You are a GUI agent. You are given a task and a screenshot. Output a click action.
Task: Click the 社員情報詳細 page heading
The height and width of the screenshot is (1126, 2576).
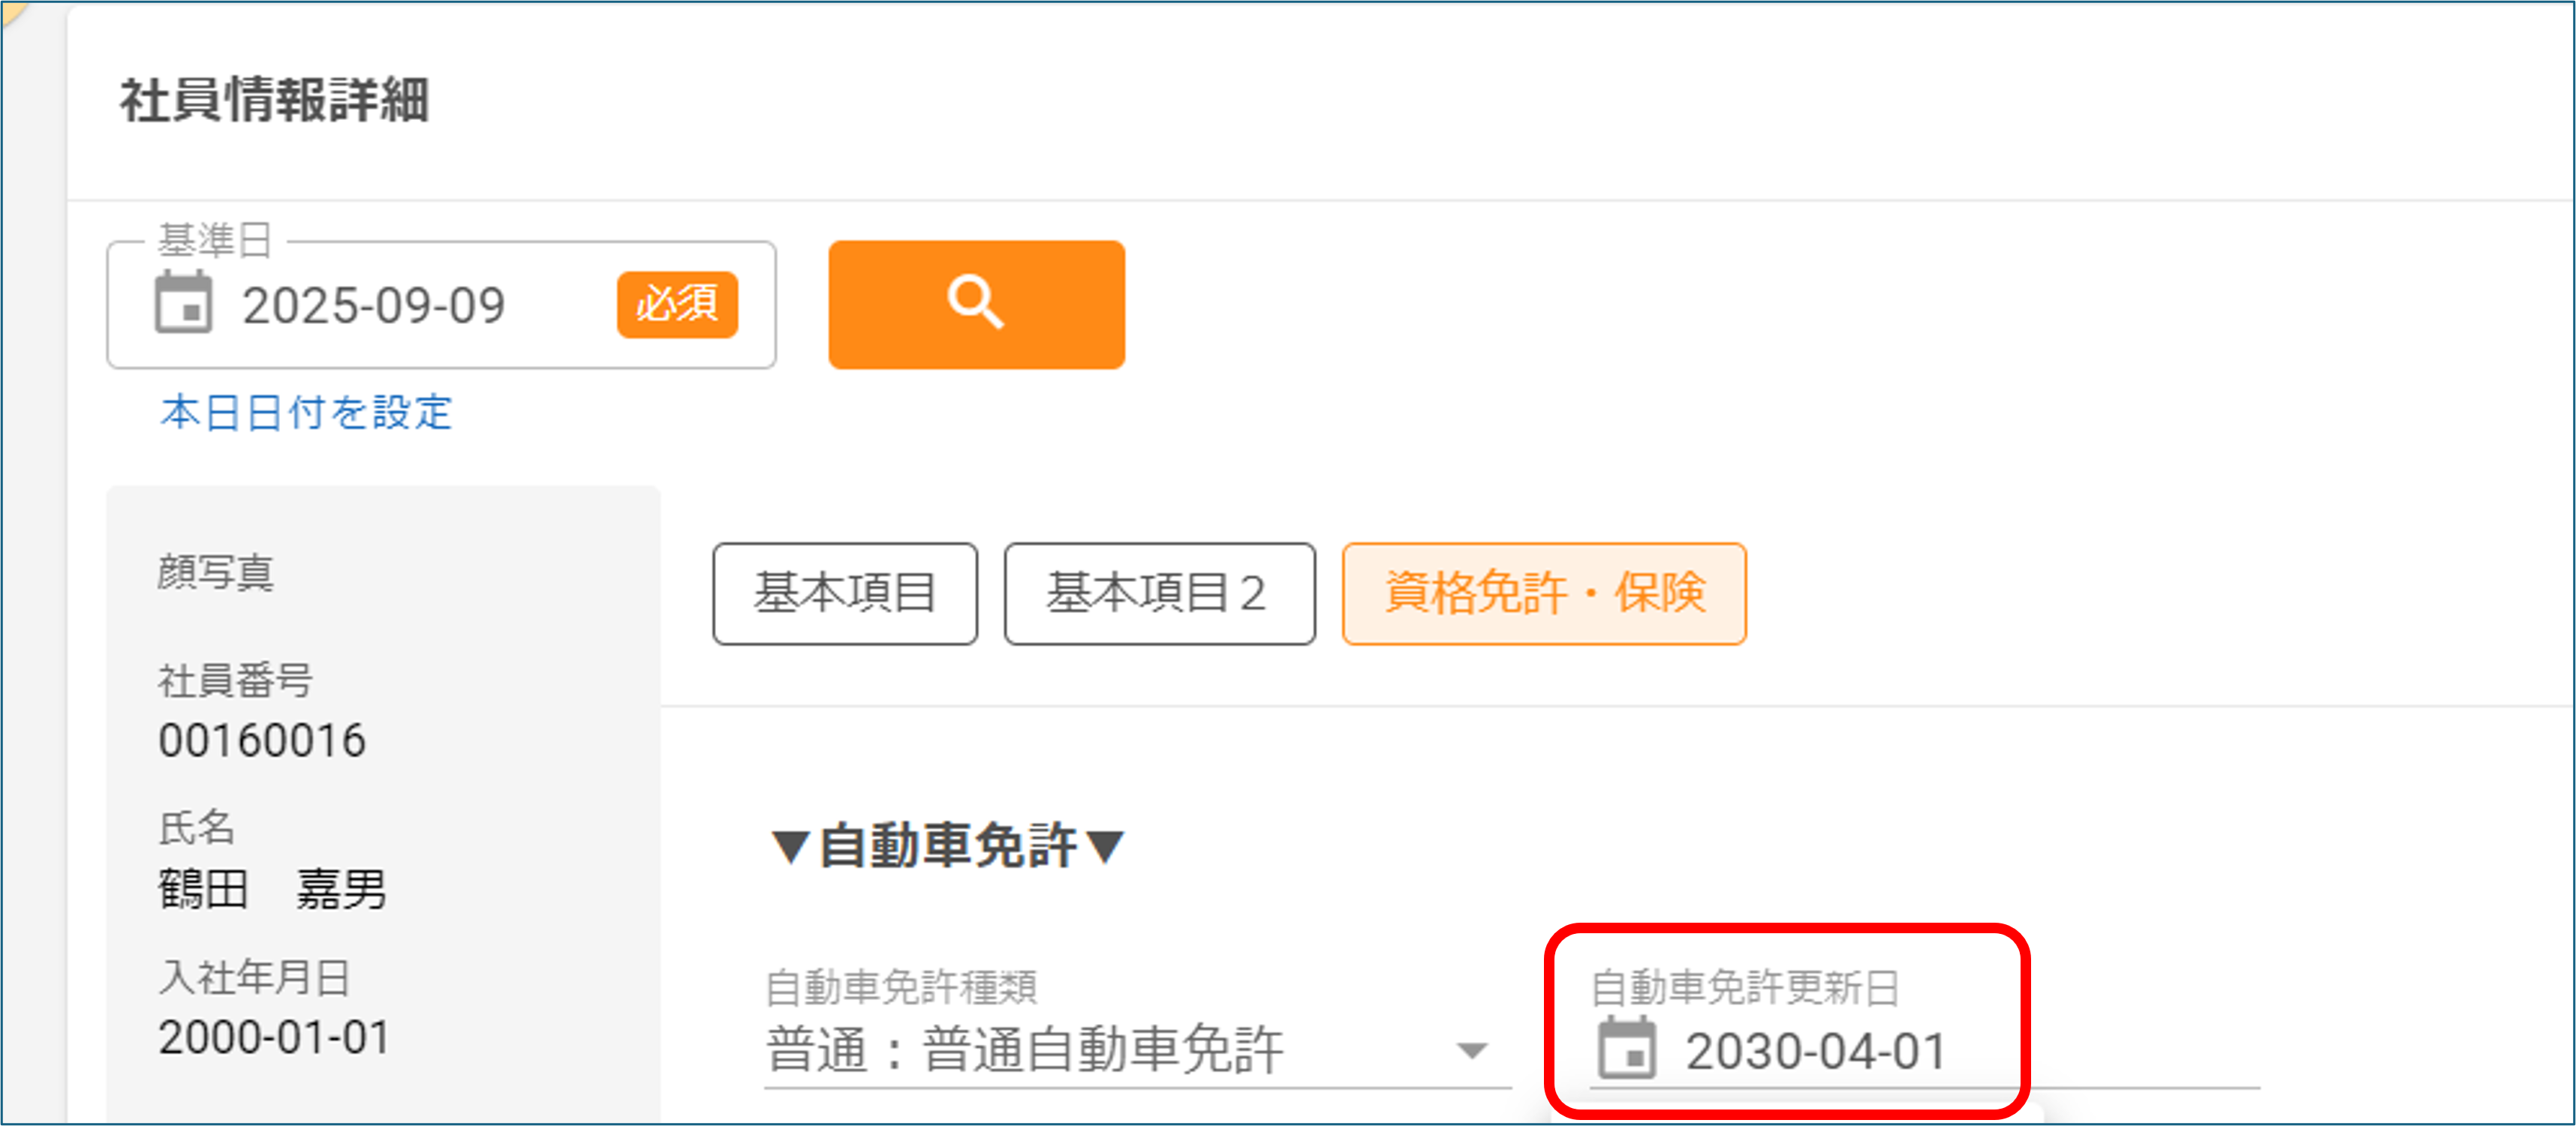[275, 100]
